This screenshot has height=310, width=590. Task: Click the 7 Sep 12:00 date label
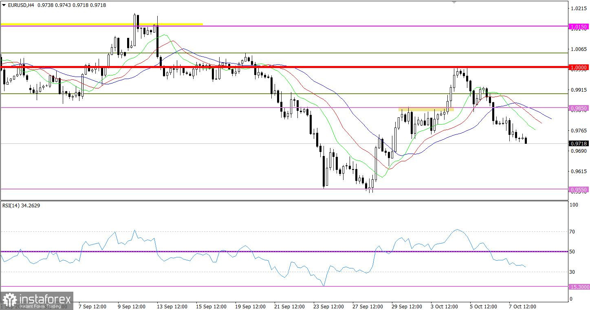click(92, 306)
